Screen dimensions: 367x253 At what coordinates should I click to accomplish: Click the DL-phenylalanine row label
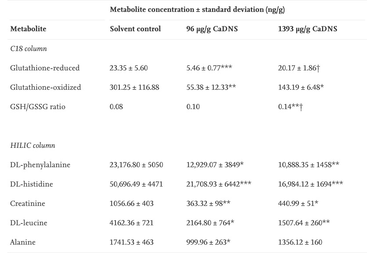(x=40, y=165)
